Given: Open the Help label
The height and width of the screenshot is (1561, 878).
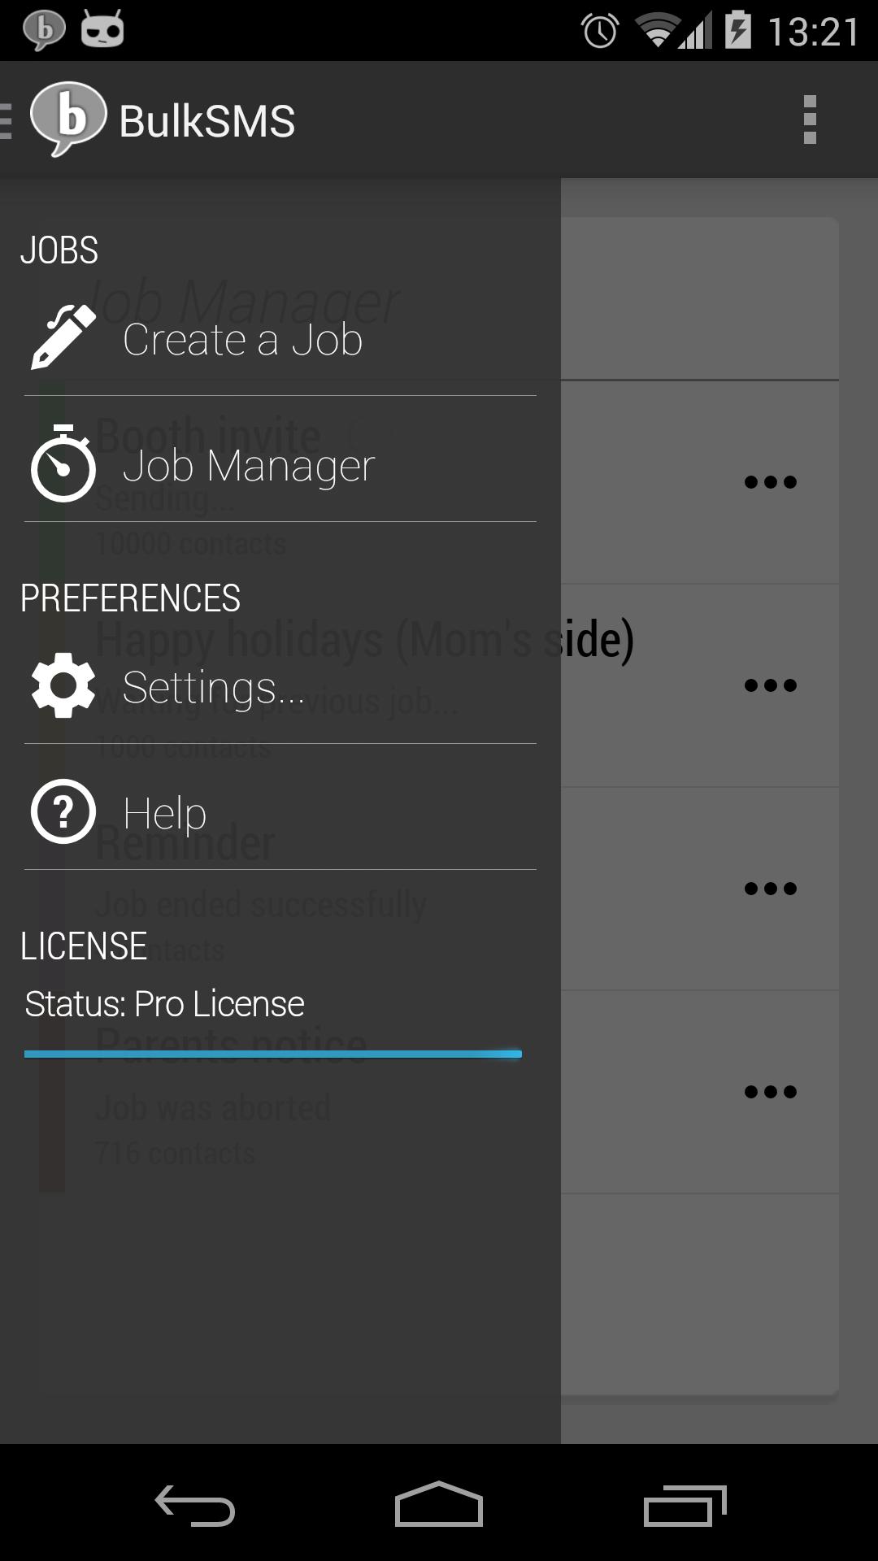Looking at the screenshot, I should [165, 813].
